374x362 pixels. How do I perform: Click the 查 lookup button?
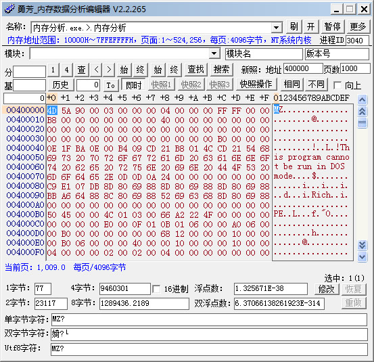(x=82, y=70)
